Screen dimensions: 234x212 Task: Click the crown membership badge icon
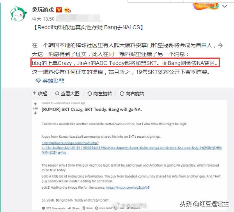[67, 10]
